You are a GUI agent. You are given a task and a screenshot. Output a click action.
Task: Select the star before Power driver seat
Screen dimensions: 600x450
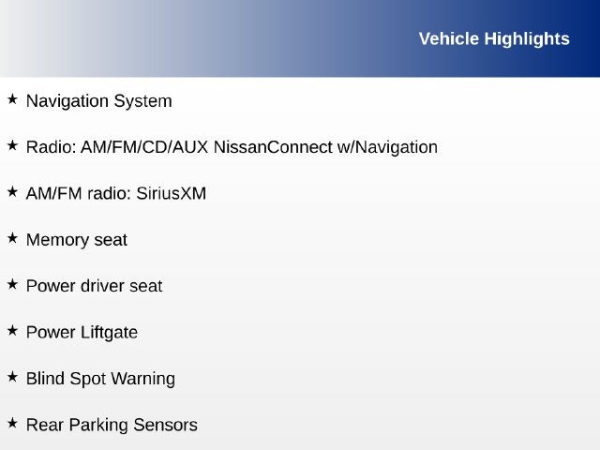(12, 284)
